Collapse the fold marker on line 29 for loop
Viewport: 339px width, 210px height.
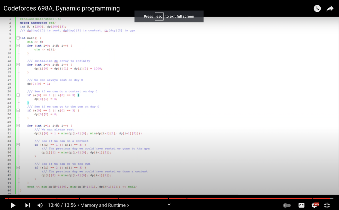tap(18, 126)
